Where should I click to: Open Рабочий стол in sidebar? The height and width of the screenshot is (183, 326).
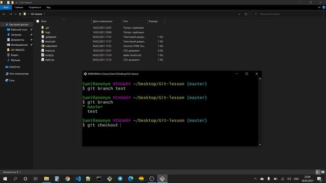pos(19,29)
